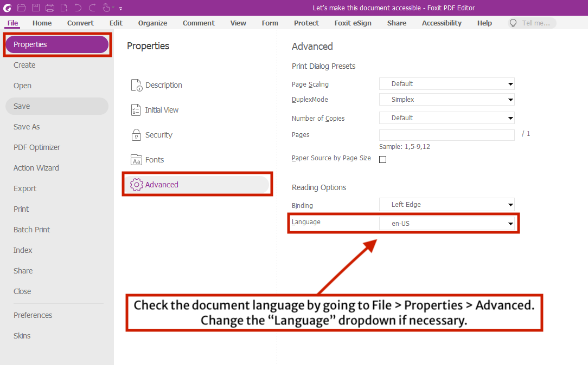Click the touch mode hand icon
The width and height of the screenshot is (588, 365).
tap(106, 8)
